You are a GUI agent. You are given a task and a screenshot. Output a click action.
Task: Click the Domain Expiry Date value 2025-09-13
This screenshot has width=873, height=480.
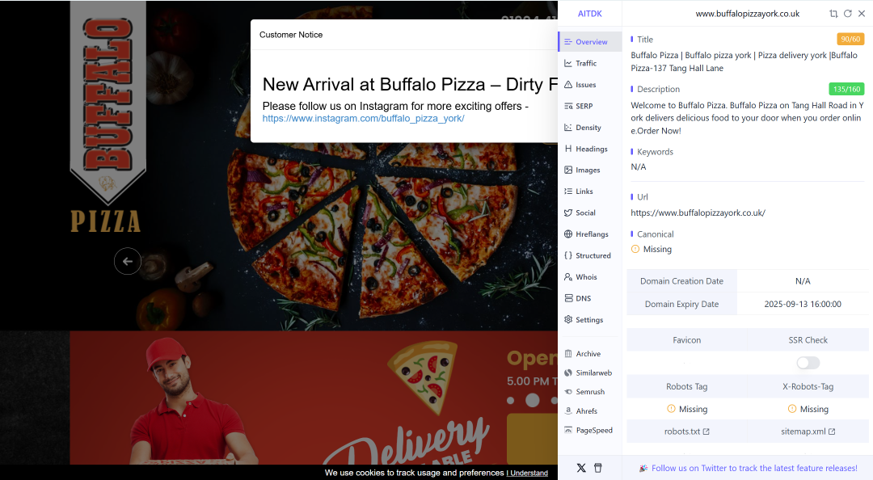pos(803,304)
